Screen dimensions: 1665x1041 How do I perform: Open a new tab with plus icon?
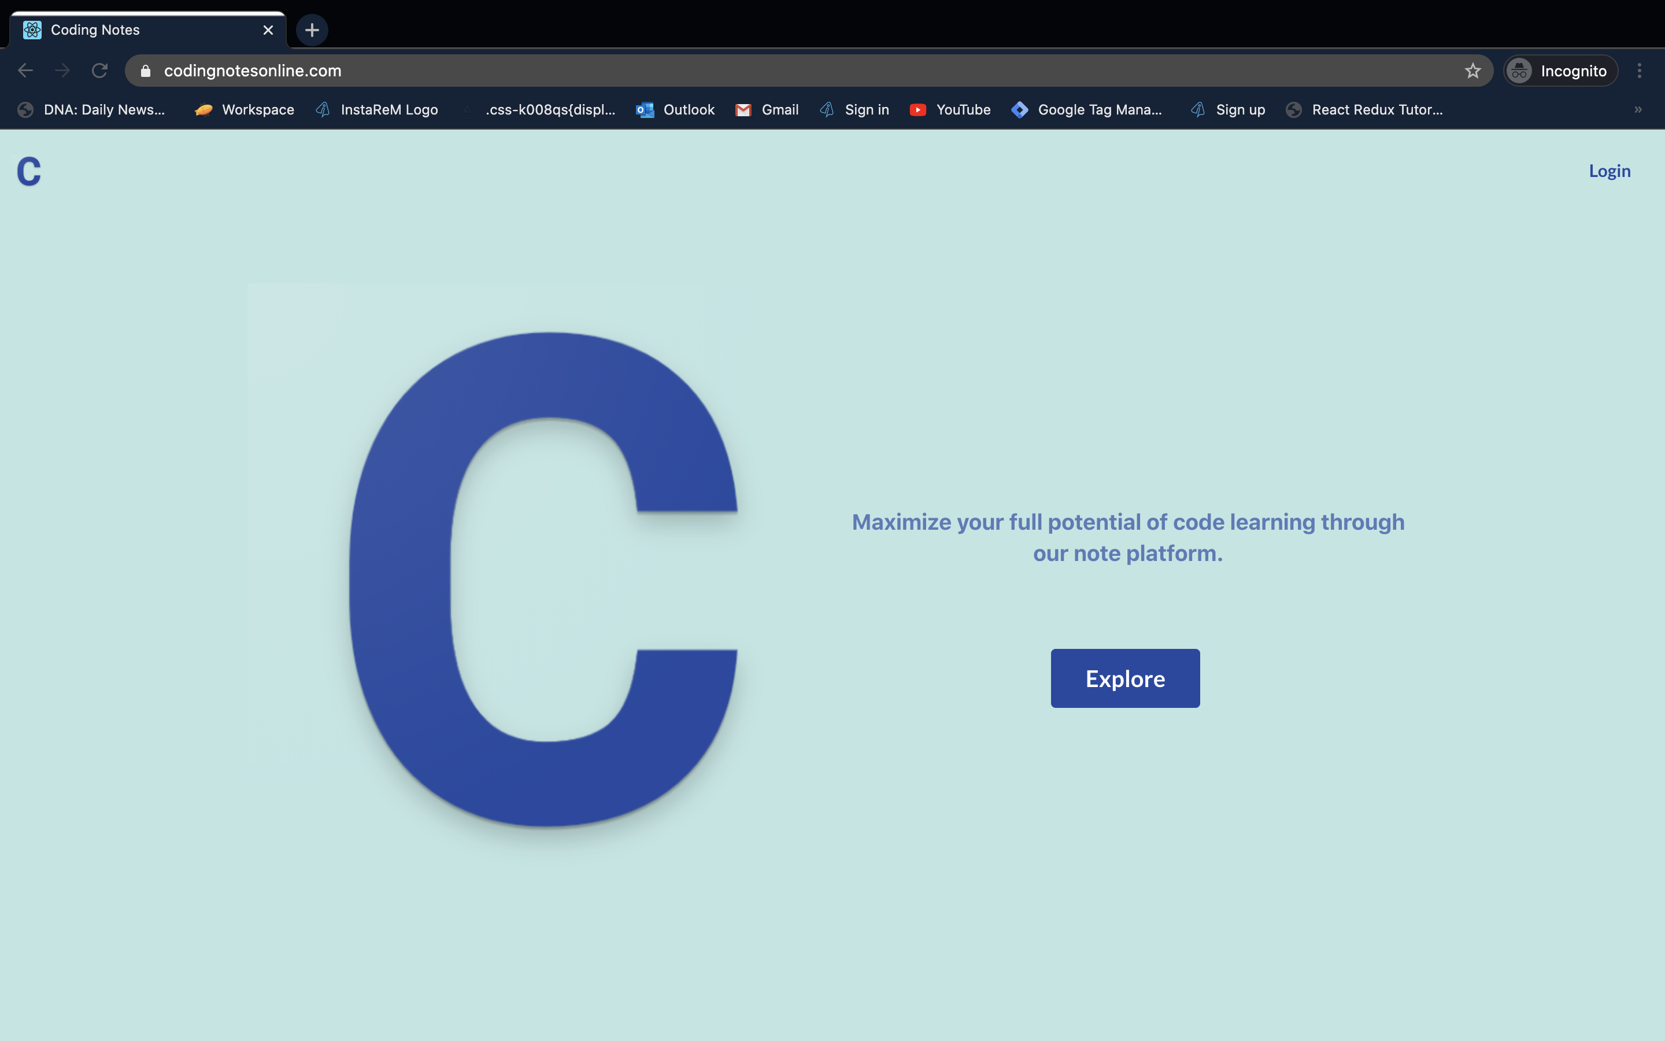[x=312, y=30]
